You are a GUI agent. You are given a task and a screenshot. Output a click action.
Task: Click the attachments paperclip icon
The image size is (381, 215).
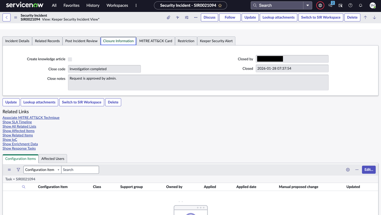169,17
